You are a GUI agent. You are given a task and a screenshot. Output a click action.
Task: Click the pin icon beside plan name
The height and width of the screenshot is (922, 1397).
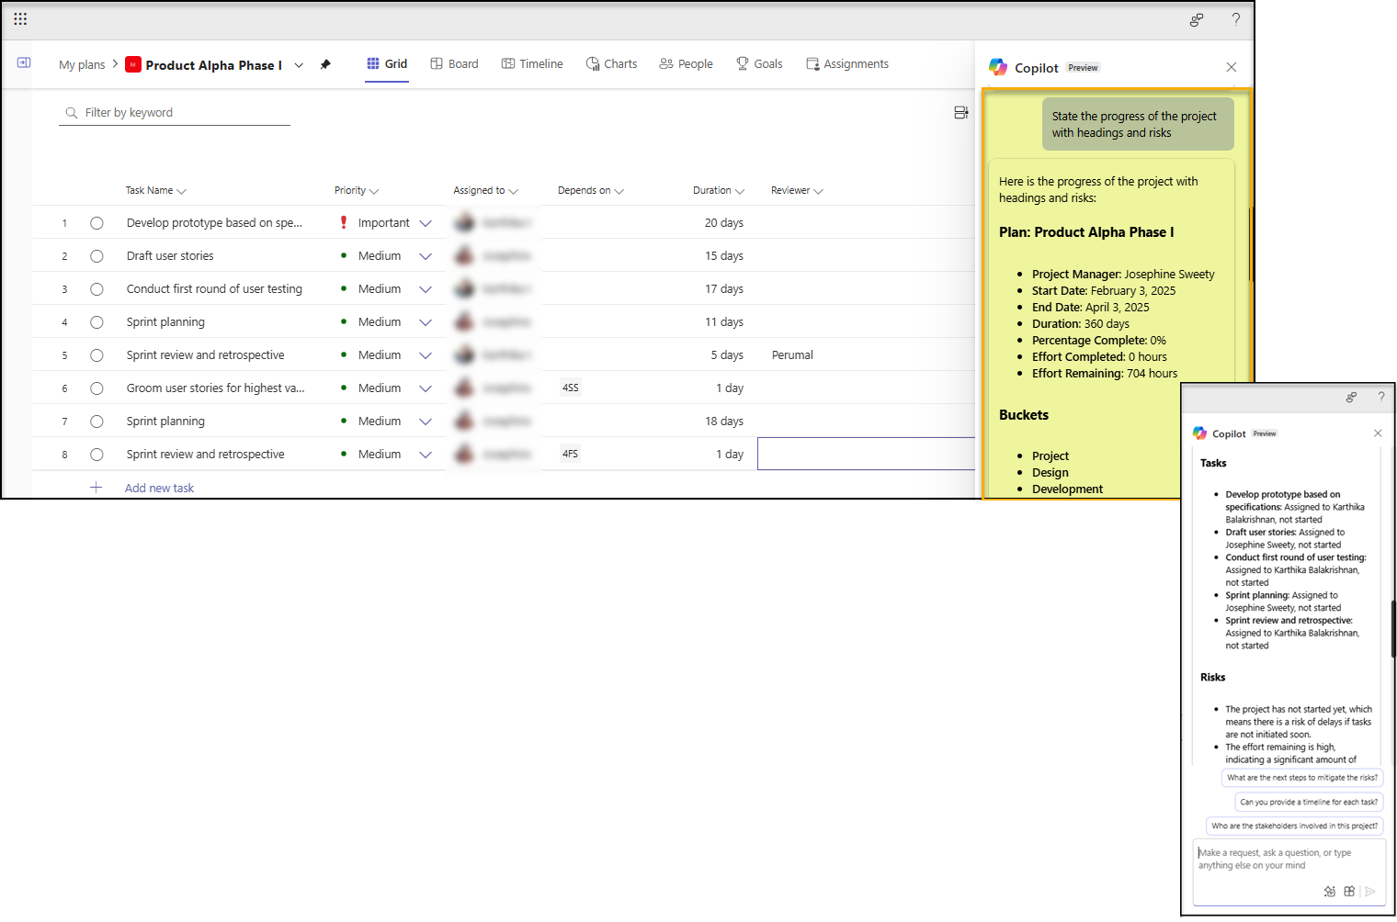pyautogui.click(x=325, y=64)
